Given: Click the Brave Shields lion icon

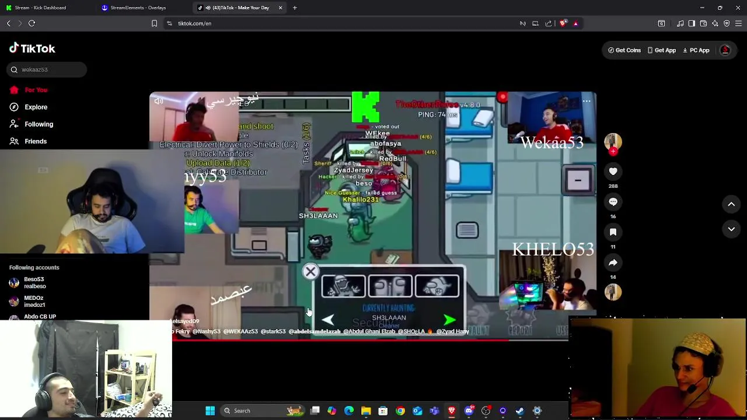Looking at the screenshot, I should pos(563,23).
